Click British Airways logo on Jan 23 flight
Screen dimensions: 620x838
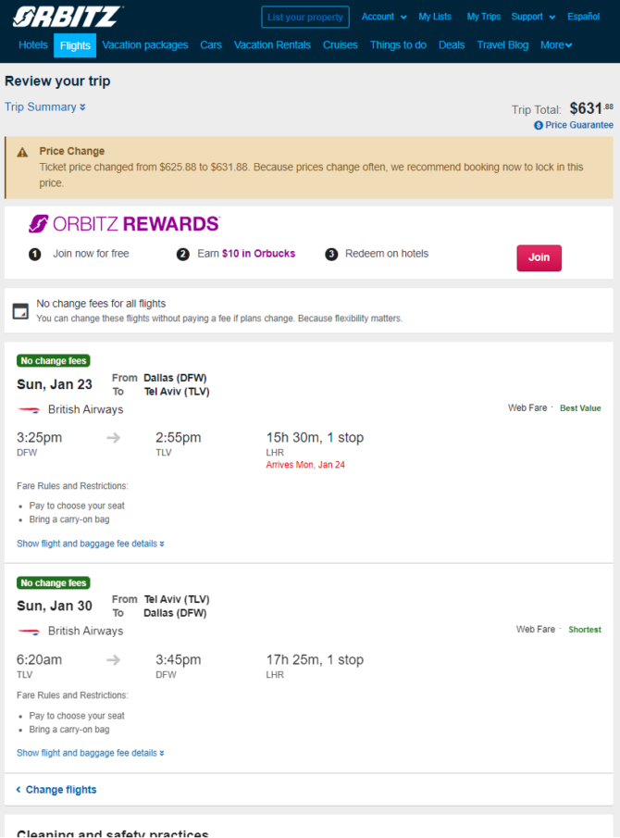pos(29,410)
